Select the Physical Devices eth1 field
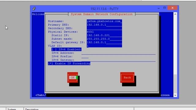 [x=104, y=32]
